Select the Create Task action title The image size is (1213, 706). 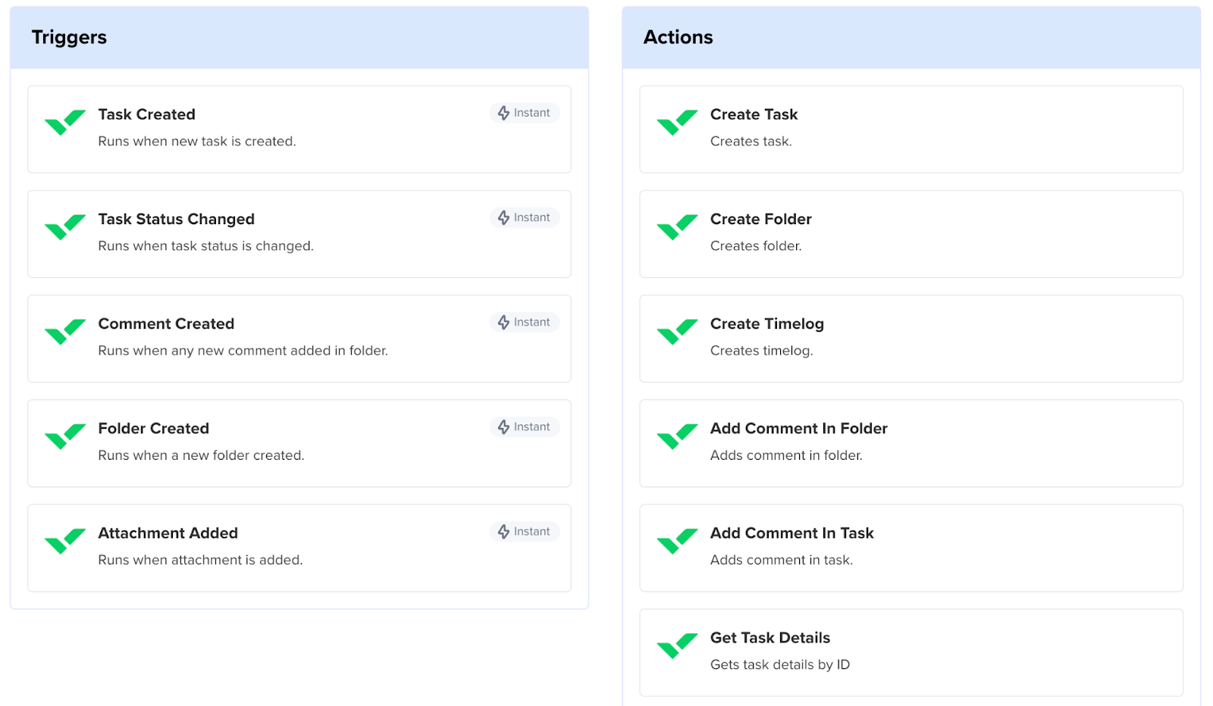[754, 114]
